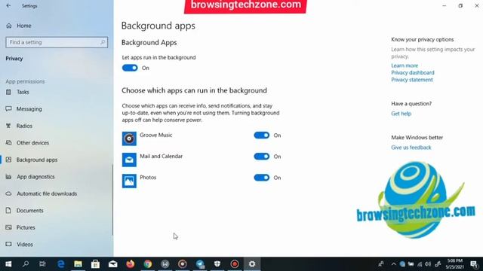Click the sidebar vertical scrollbar

(112, 199)
